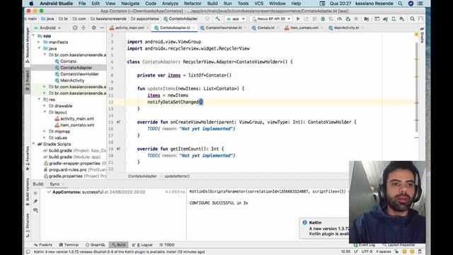The height and width of the screenshot is (255, 453).
Task: Click 4 spaces indent setting in status bar
Action: click(x=384, y=251)
